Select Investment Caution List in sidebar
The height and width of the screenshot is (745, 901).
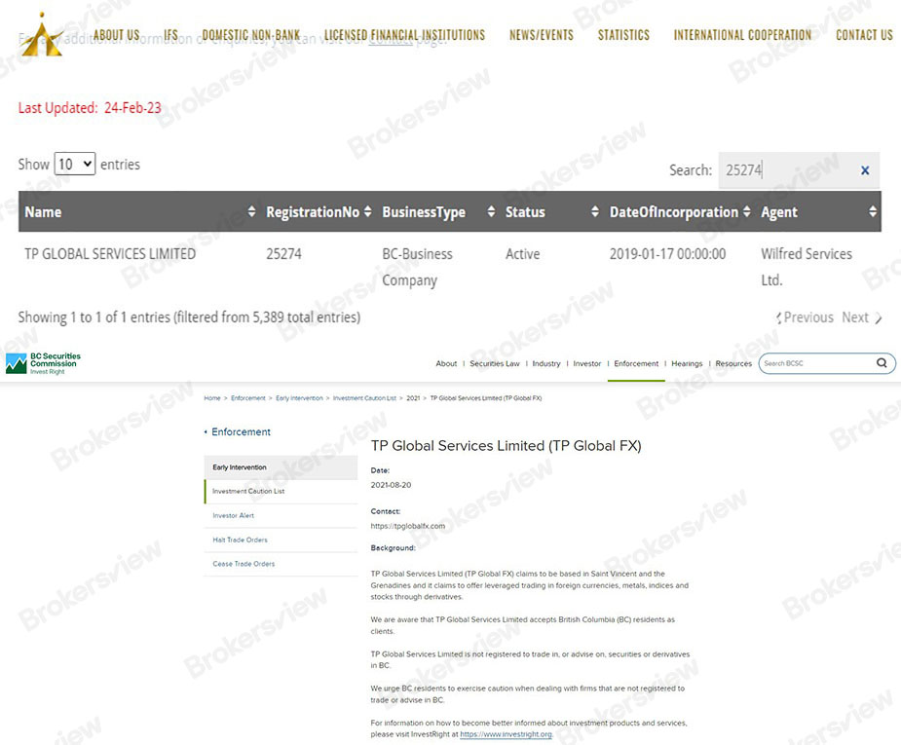[x=281, y=492]
